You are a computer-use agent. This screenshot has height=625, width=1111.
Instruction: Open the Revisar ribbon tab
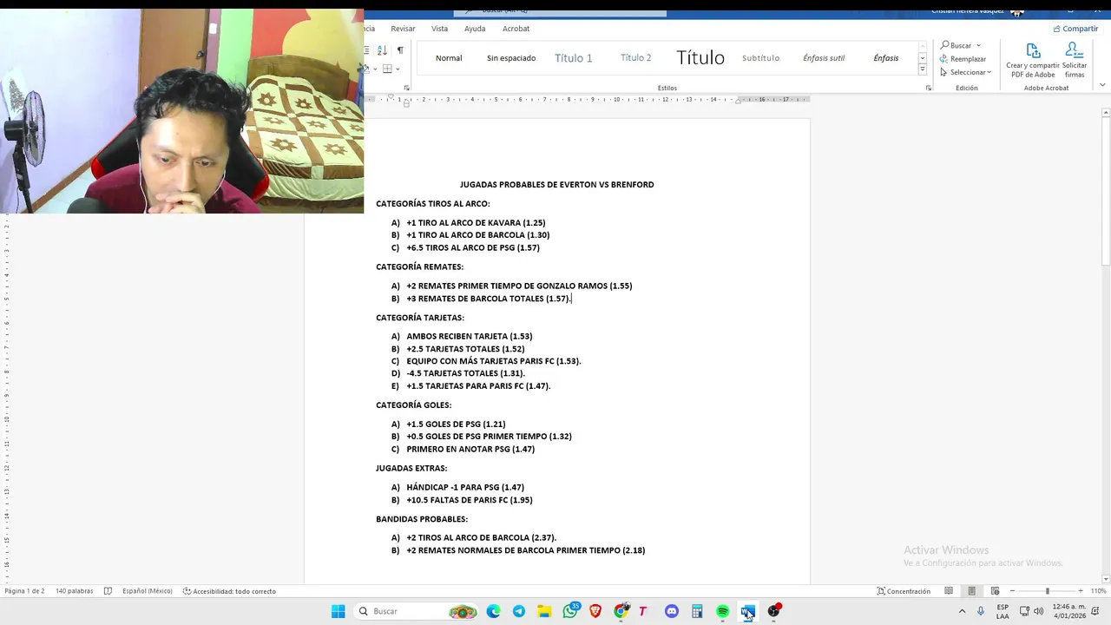pos(403,29)
